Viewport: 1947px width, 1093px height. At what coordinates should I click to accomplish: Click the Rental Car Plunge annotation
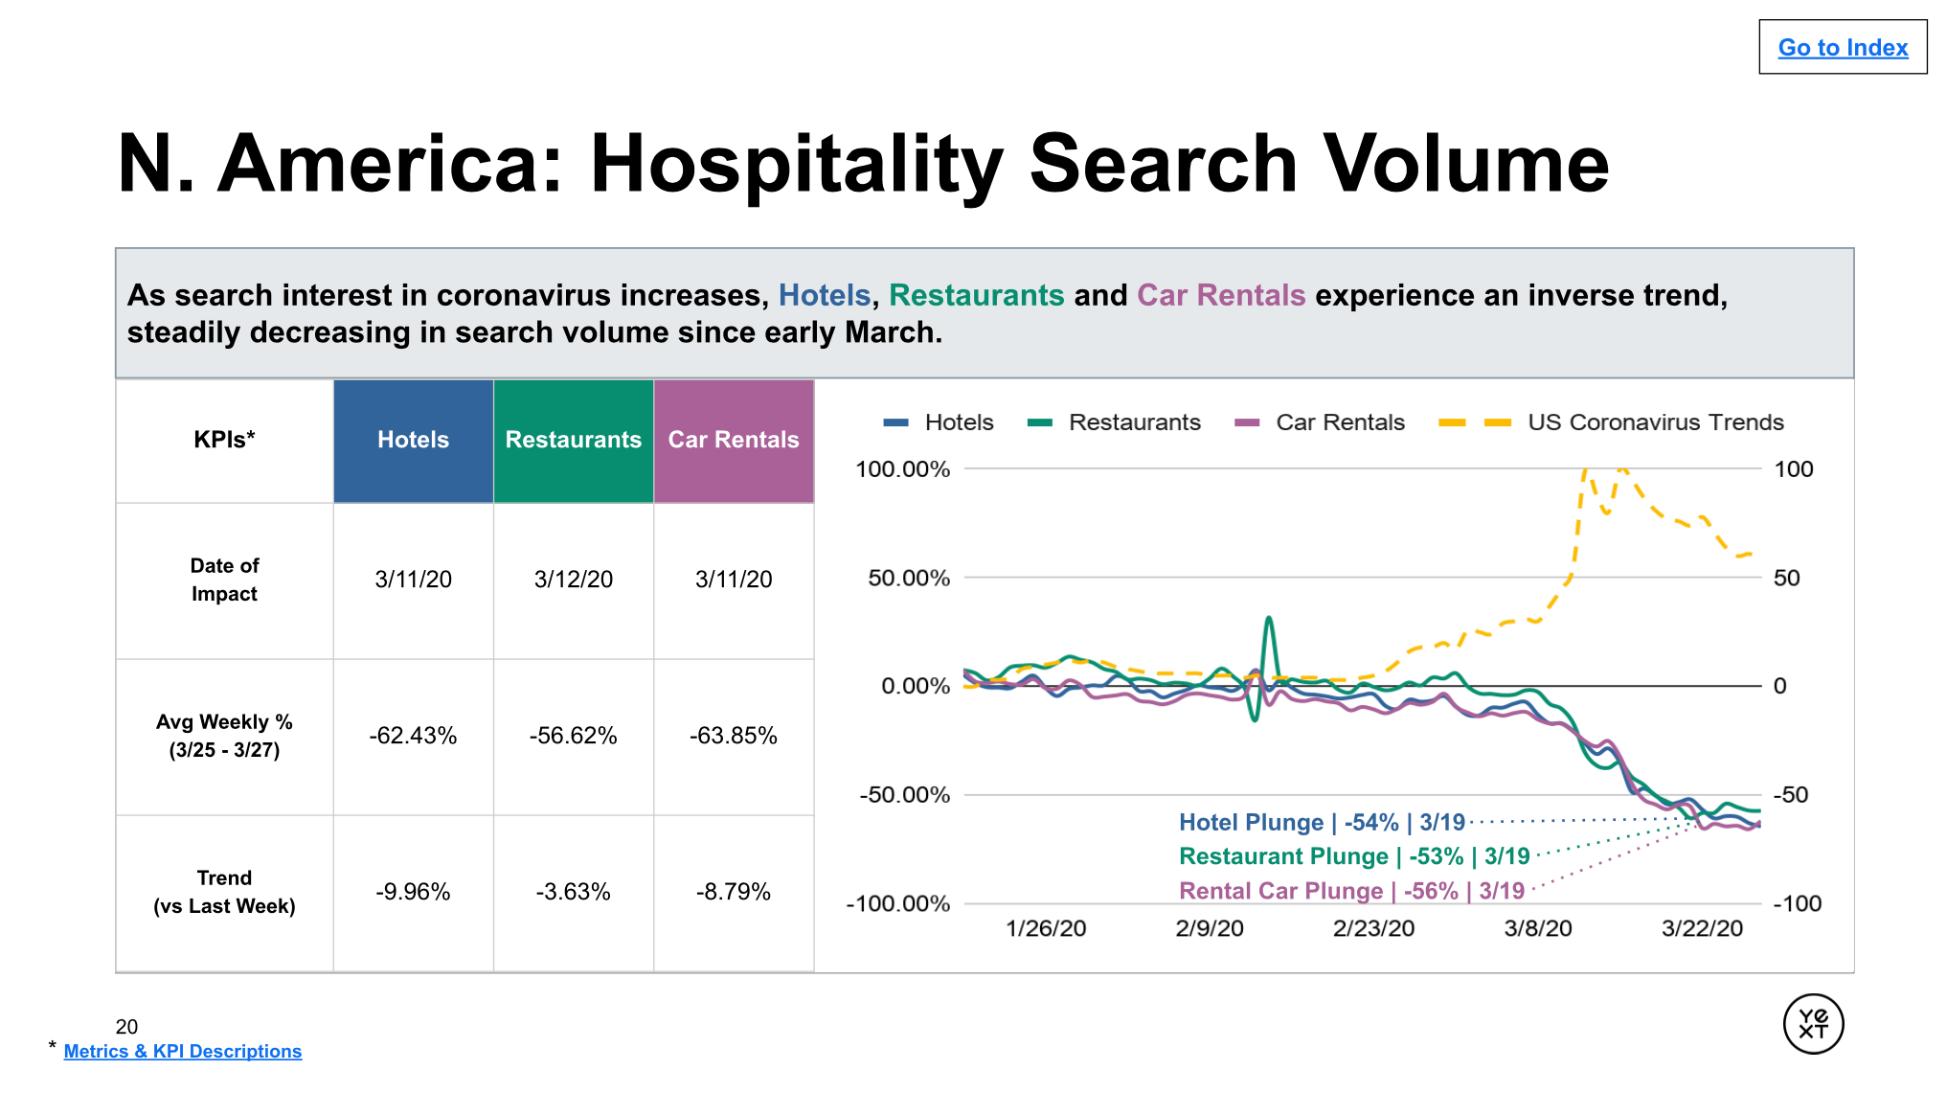point(1351,891)
